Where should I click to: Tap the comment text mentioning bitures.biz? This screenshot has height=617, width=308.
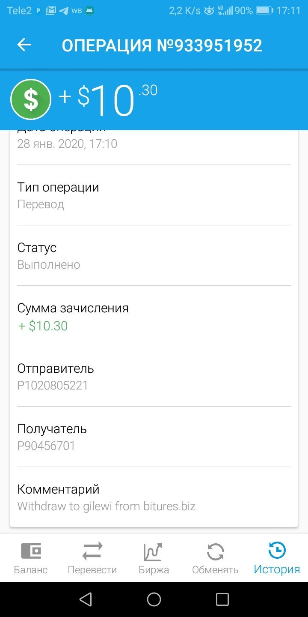(x=107, y=506)
